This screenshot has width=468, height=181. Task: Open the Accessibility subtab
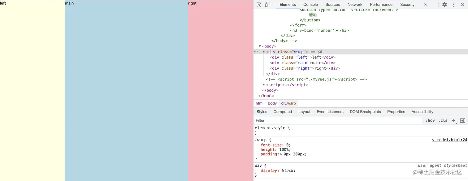point(422,112)
